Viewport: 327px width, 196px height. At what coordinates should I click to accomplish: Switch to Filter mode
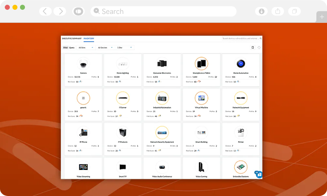[65, 47]
